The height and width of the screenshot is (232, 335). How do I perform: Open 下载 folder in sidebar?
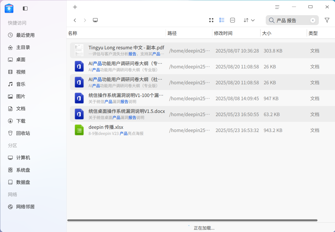tap(21, 121)
